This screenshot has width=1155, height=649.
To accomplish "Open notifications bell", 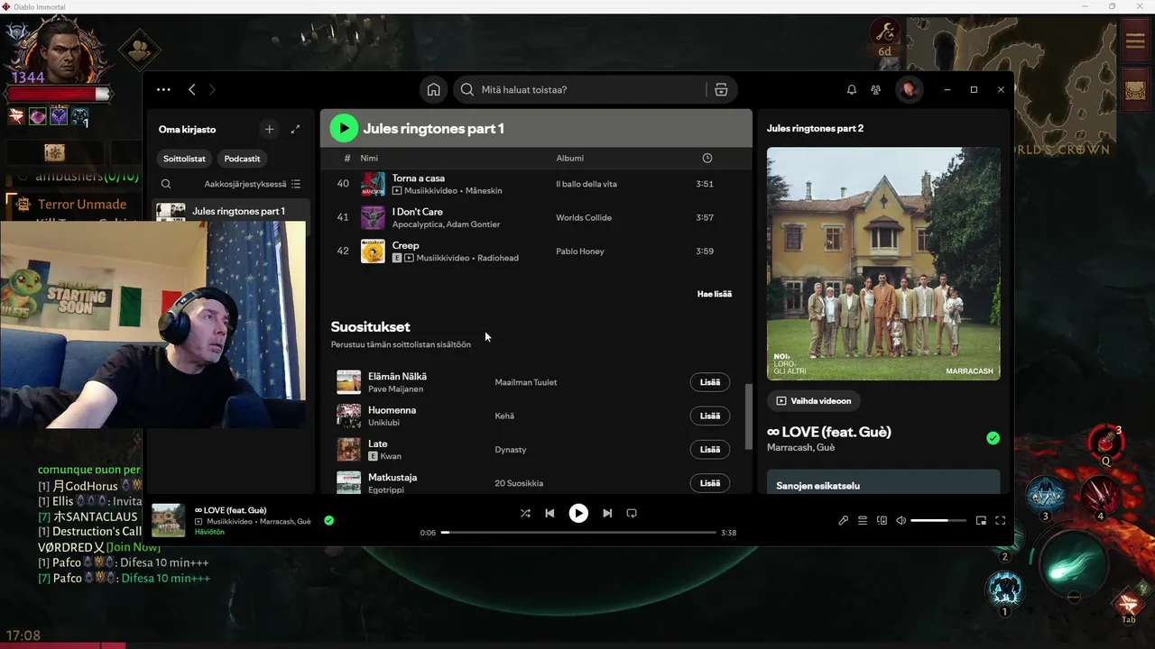I will [851, 89].
